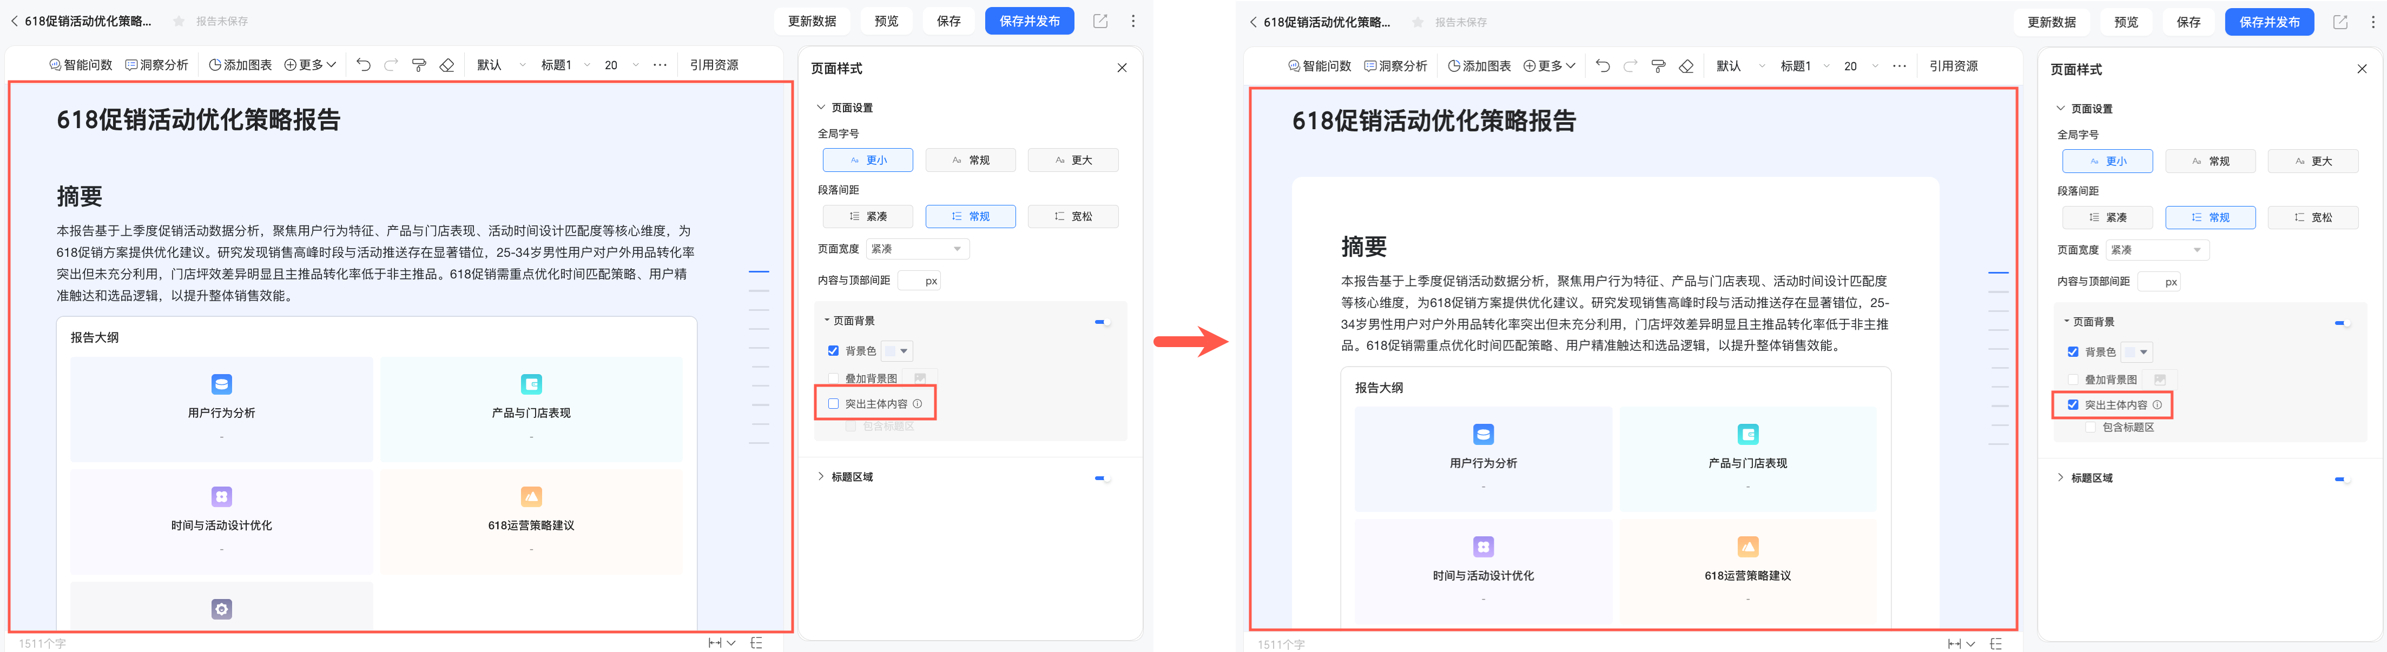Click the 内容与顶部间距 px input in the left window
Image resolution: width=2387 pixels, height=652 pixels.
tap(919, 281)
